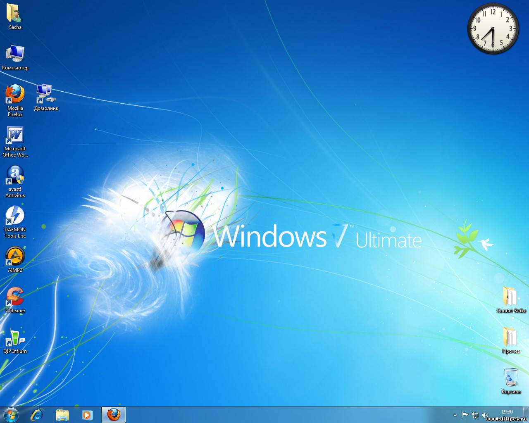Open the Windows Start menu
529x423 pixels.
(x=11, y=415)
